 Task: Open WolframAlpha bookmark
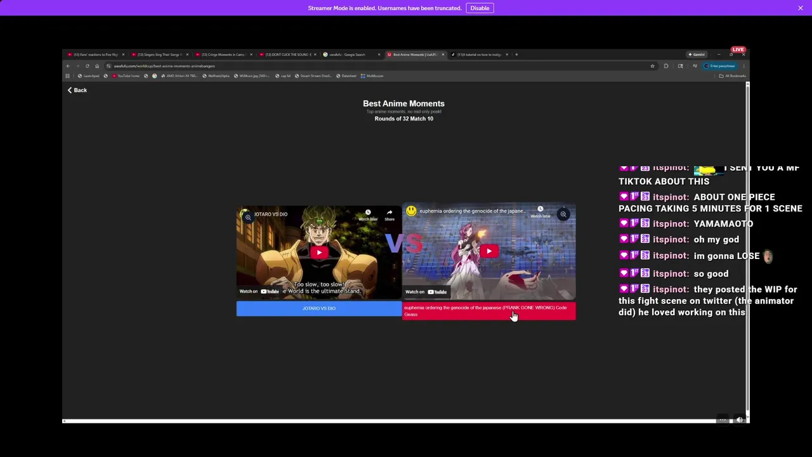point(216,76)
